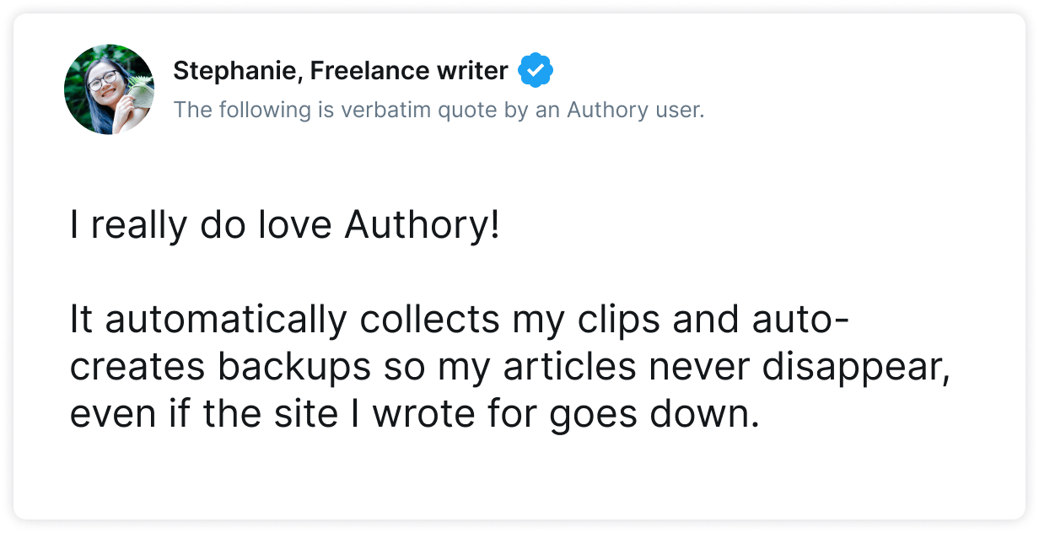This screenshot has width=1039, height=533.
Task: Click the blue verified checkmark badge
Action: coord(536,71)
